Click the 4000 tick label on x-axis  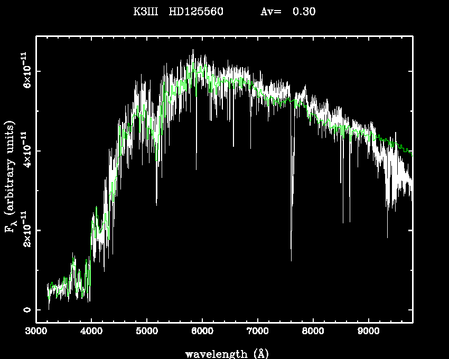point(91,332)
